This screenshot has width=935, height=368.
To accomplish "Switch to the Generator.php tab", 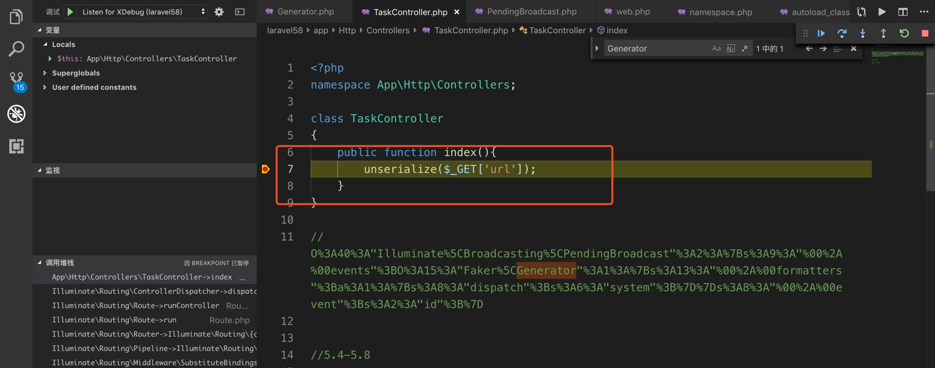I will (x=305, y=12).
